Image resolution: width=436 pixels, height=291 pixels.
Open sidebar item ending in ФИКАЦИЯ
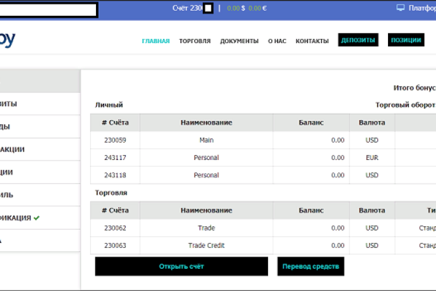click(x=40, y=218)
